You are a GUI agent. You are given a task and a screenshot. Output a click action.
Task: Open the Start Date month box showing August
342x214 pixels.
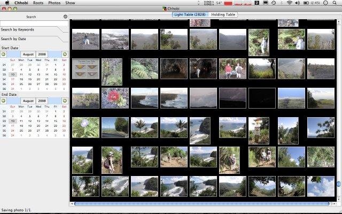[28, 54]
